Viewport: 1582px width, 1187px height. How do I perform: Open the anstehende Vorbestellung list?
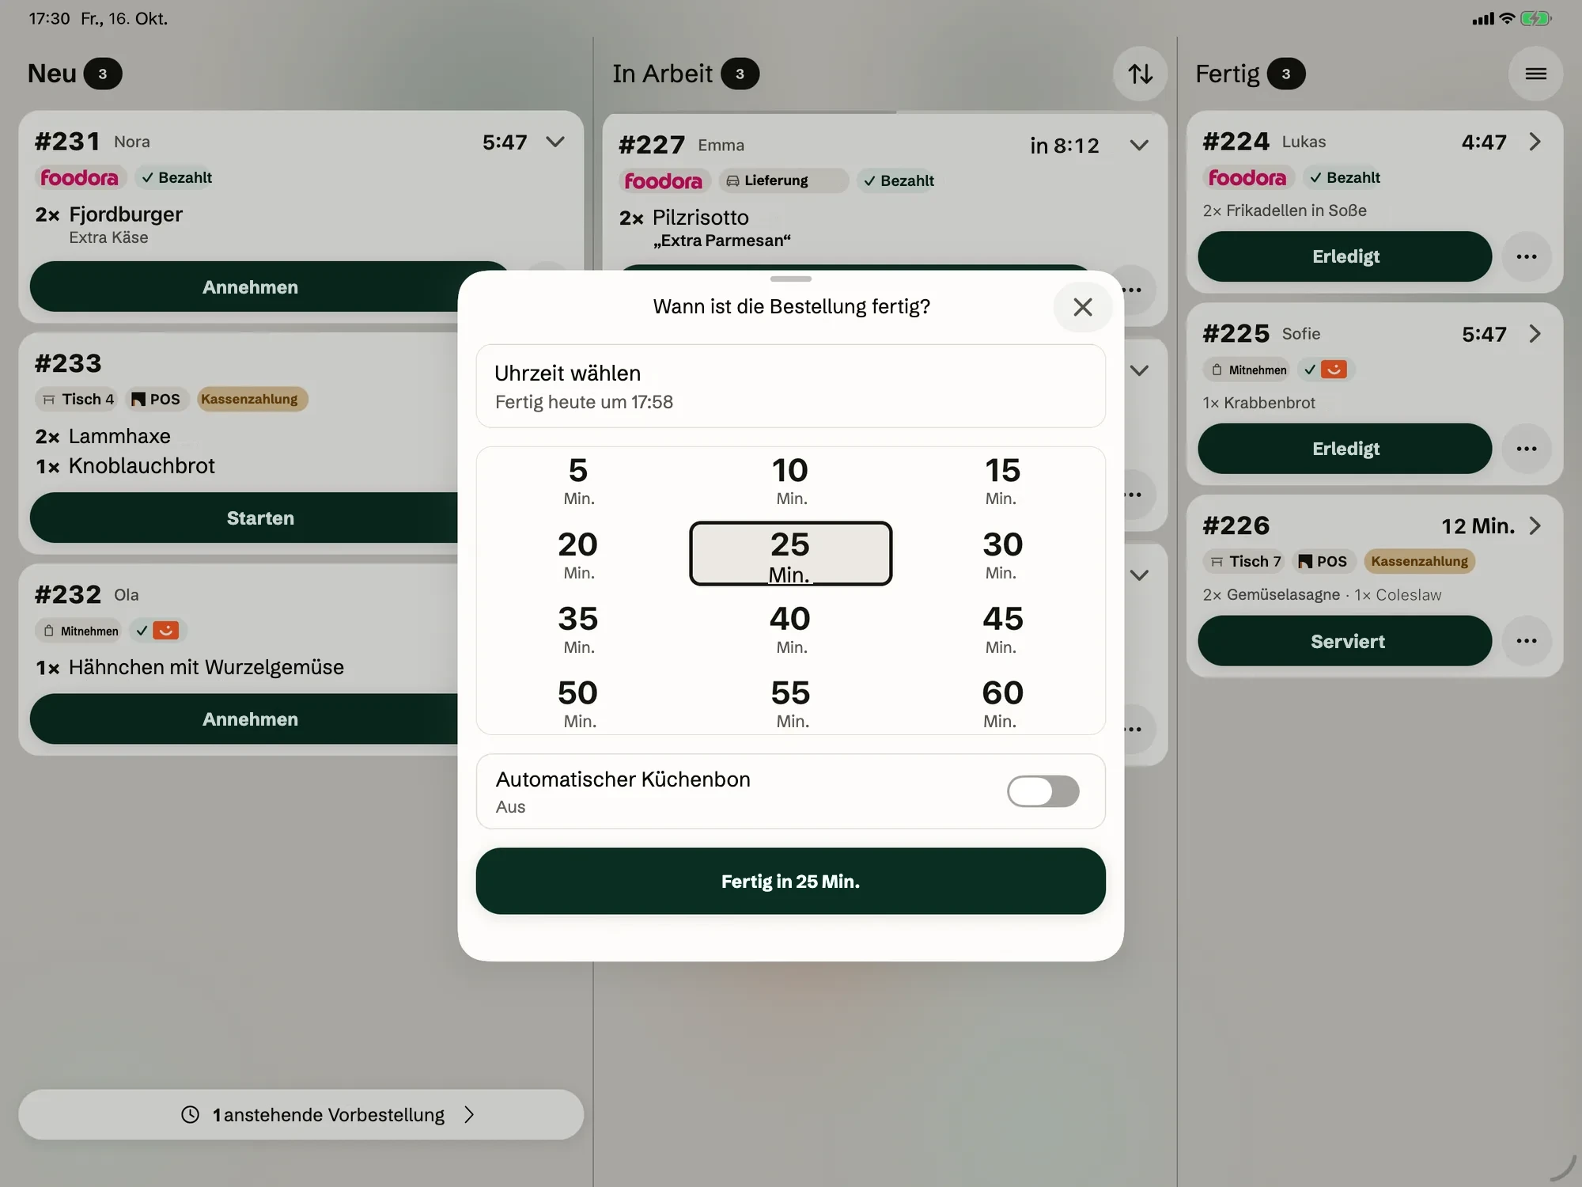click(301, 1114)
